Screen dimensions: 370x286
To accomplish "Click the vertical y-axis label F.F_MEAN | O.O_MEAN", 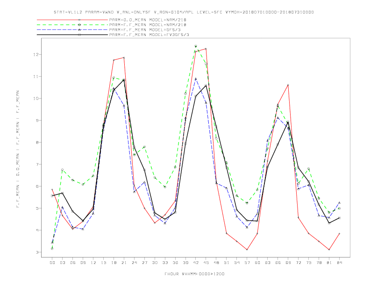I will point(18,149).
